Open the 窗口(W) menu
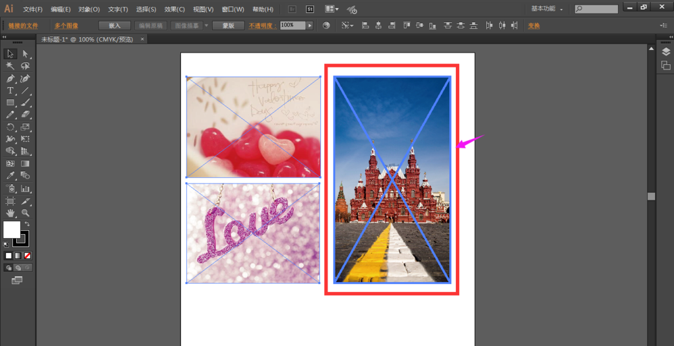The image size is (674, 346). [x=232, y=9]
